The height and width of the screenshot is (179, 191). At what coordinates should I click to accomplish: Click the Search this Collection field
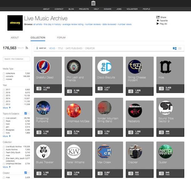17,59
